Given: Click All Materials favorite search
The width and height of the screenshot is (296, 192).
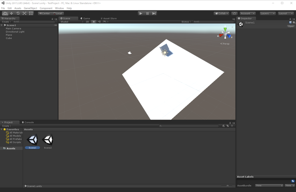Looking at the screenshot, I should pos(14,133).
